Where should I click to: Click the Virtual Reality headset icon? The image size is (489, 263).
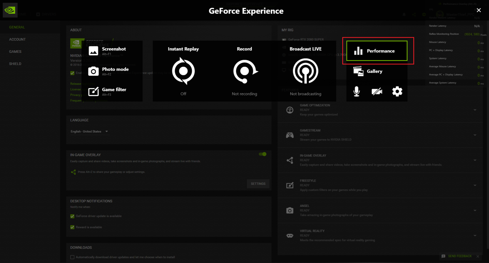point(290,236)
